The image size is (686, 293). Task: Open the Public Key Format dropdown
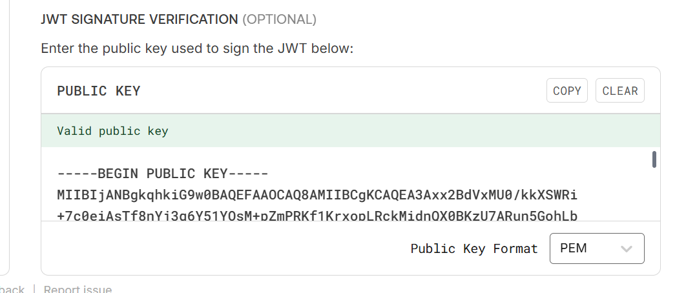point(596,248)
